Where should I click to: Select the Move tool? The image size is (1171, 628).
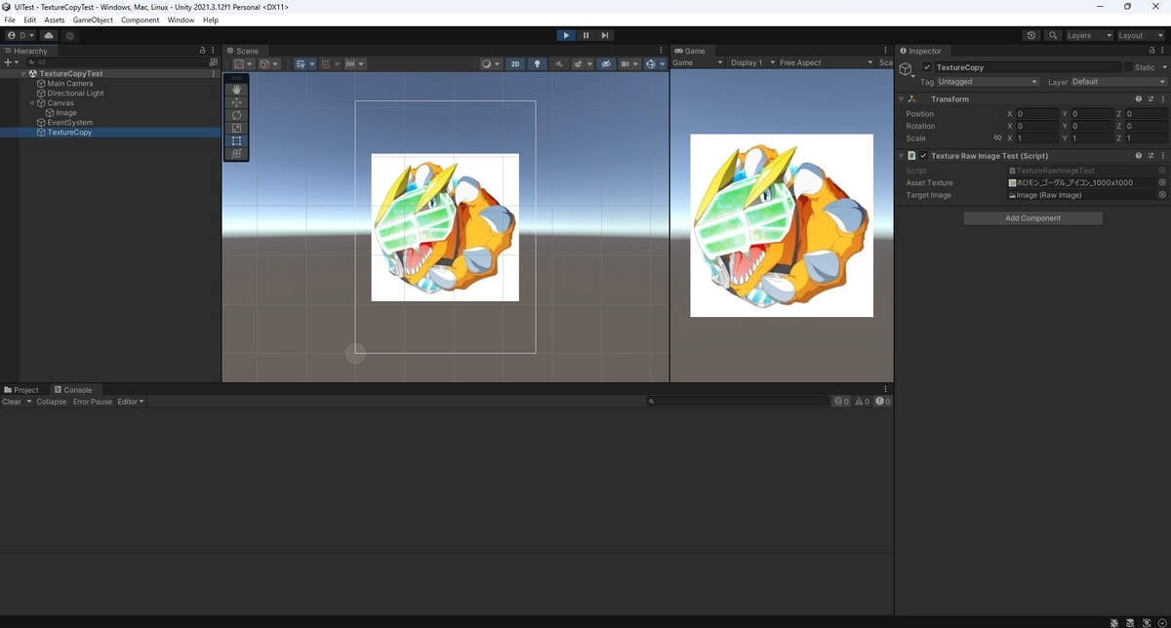pyautogui.click(x=235, y=101)
